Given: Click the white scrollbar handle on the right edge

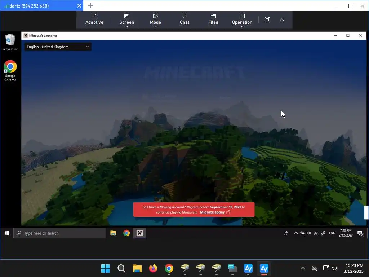Looking at the screenshot, I should (x=366, y=212).
